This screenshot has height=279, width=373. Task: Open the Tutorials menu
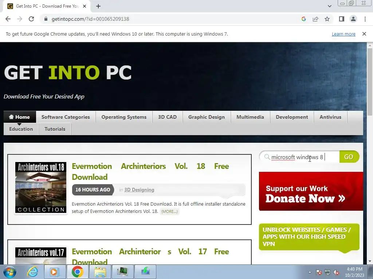55,129
